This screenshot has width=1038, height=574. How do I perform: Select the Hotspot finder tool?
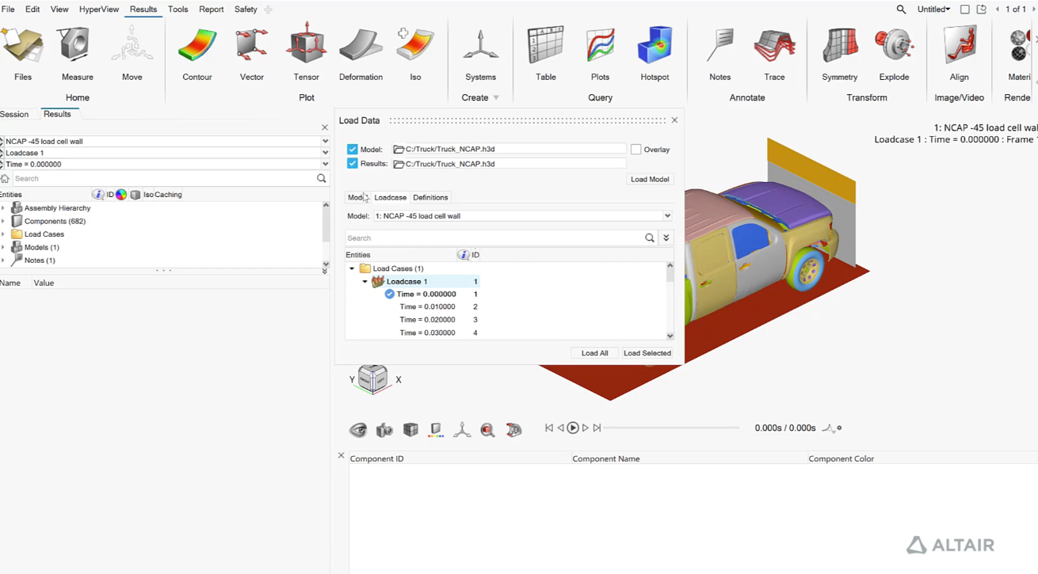(x=654, y=54)
